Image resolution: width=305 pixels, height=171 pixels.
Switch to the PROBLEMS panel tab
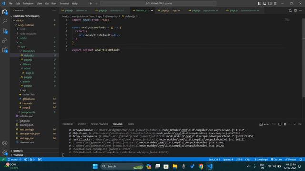(x=68, y=124)
